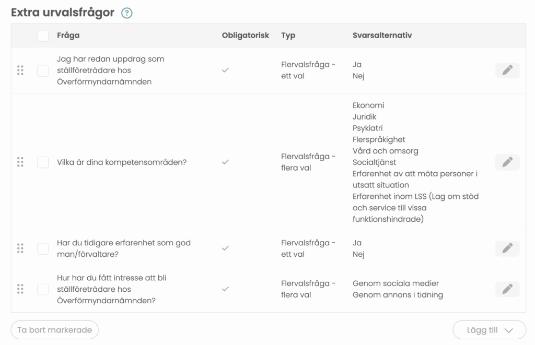Screen dimensions: 535x345
Task: Tick the checkbox for god man/förvaltare question
Action: [x=43, y=248]
